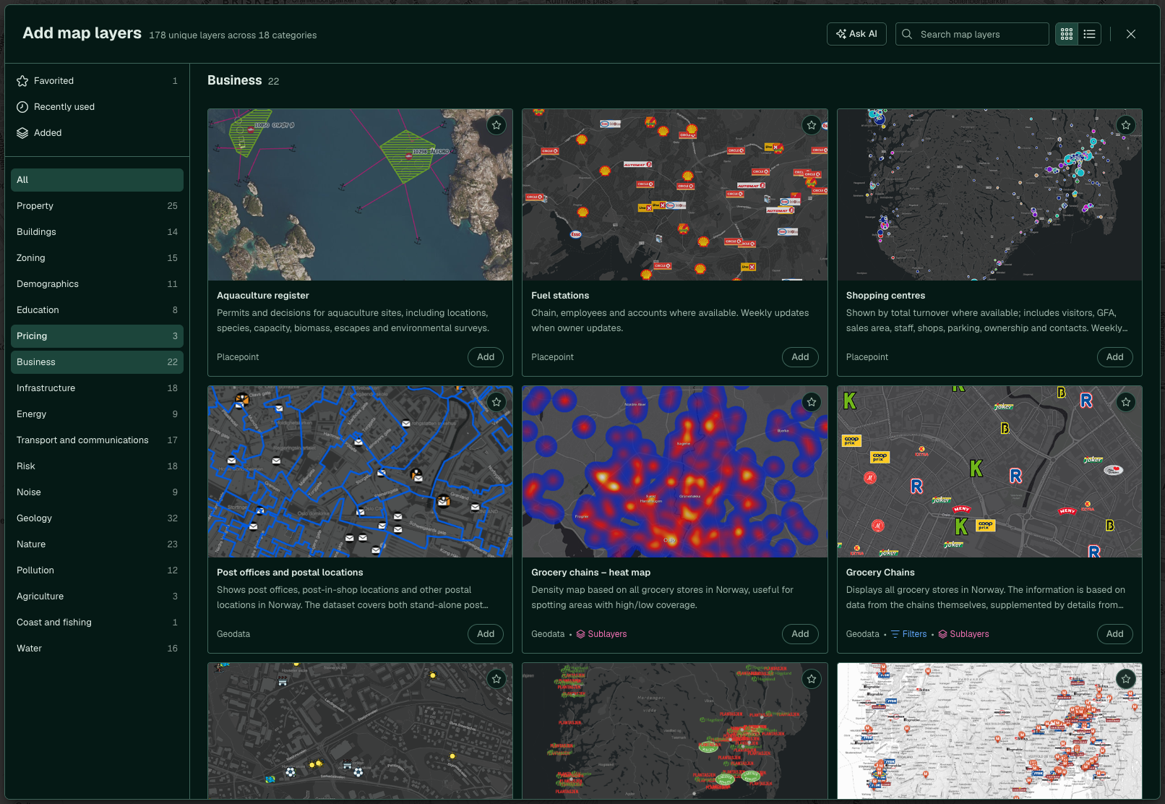The width and height of the screenshot is (1165, 804).
Task: Favorite the Shopping centres layer
Action: [x=1126, y=125]
